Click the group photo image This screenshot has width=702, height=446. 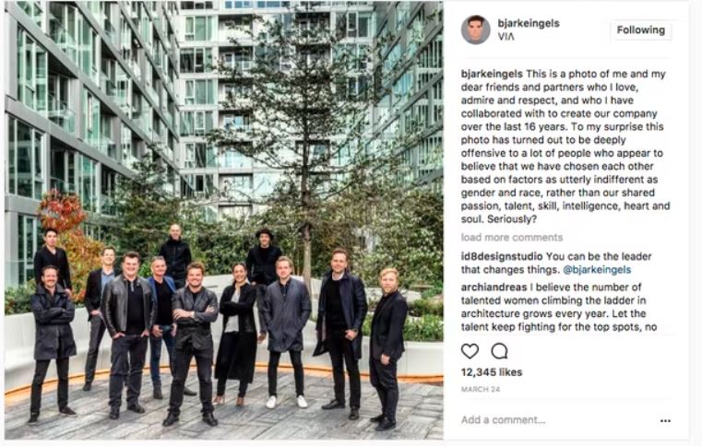pyautogui.click(x=224, y=220)
